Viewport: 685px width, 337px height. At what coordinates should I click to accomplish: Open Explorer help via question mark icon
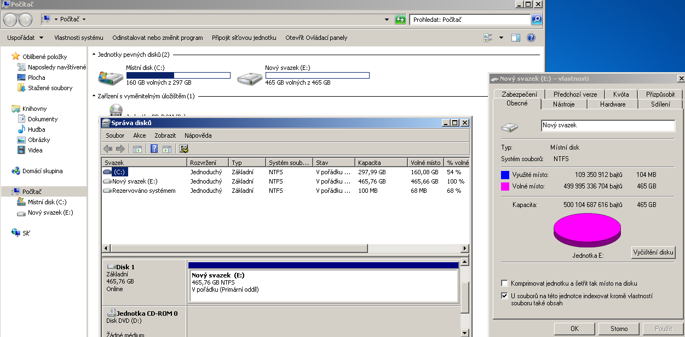tap(531, 38)
